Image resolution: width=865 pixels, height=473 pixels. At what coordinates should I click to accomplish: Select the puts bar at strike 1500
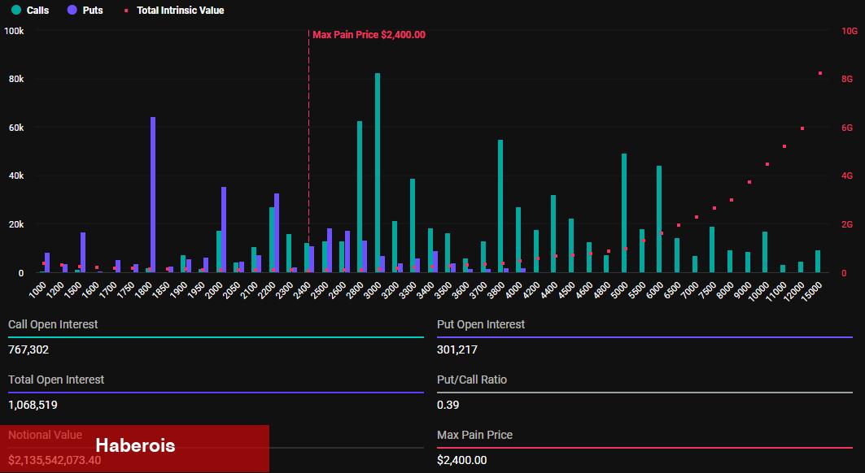[x=83, y=253]
